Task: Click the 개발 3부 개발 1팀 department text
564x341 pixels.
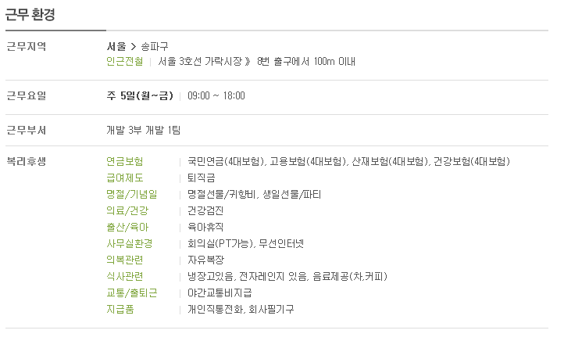Action: click(x=144, y=130)
